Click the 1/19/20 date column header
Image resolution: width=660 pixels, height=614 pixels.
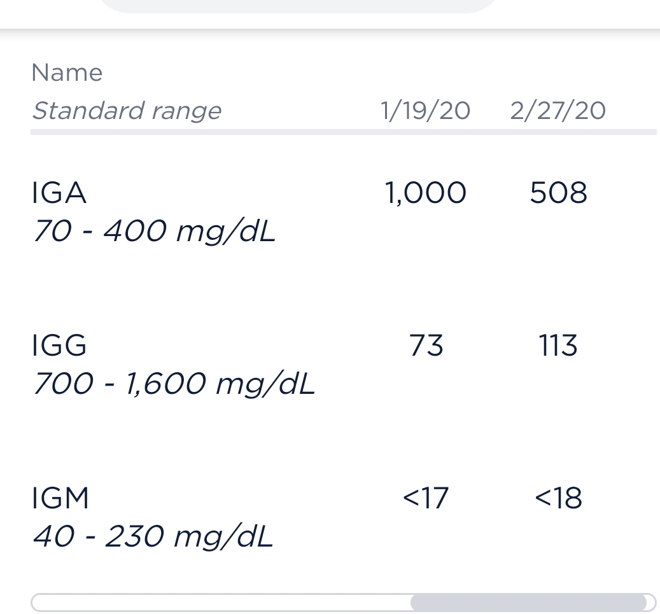(426, 111)
